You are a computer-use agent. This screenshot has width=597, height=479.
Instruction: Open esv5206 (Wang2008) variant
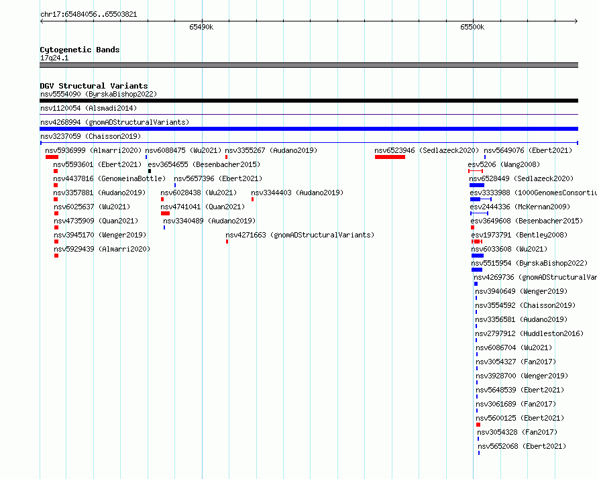[x=504, y=164]
